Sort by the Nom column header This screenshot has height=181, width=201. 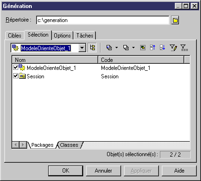tap(55, 60)
